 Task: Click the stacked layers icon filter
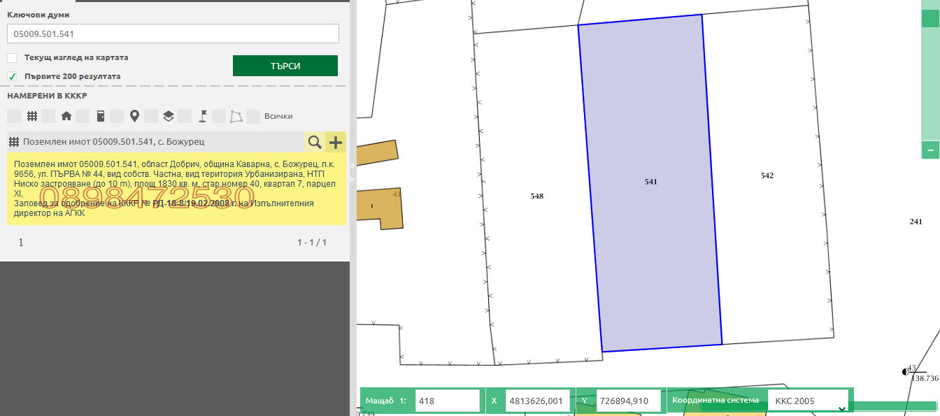click(x=169, y=116)
